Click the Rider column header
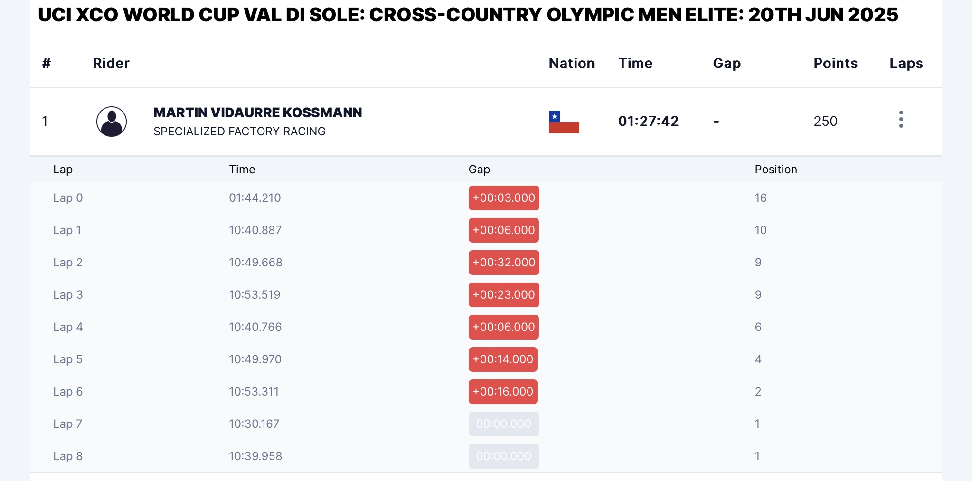 point(111,63)
